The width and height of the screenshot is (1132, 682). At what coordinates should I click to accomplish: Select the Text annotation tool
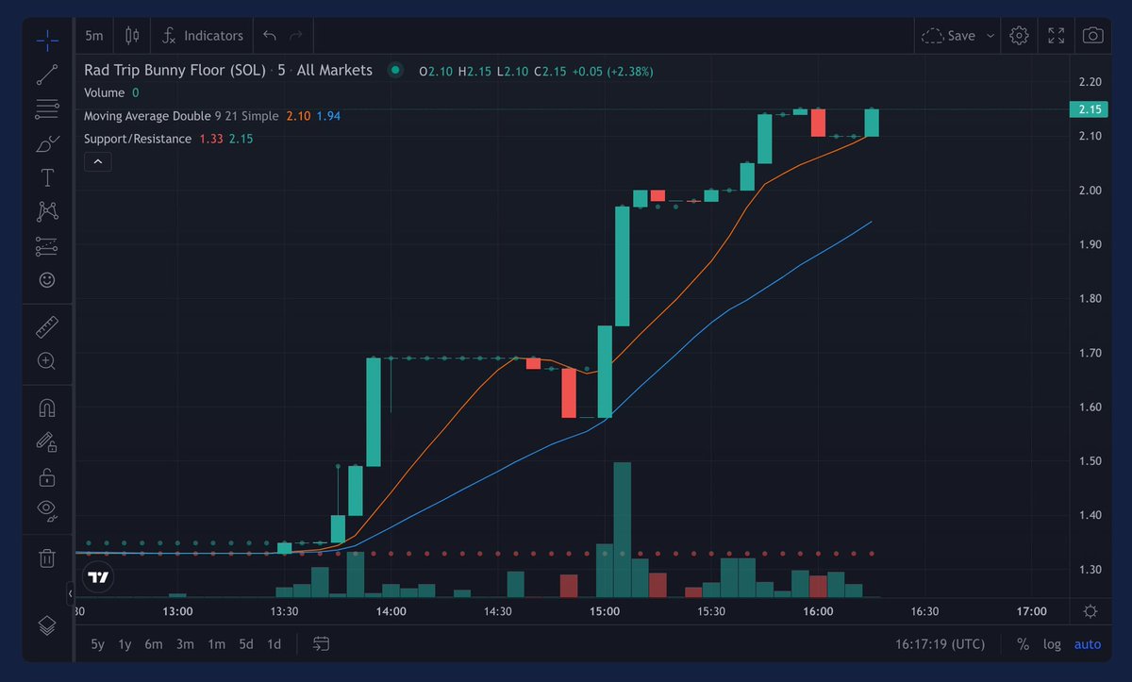[x=47, y=176]
